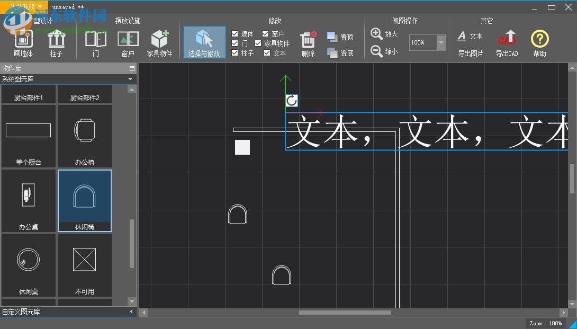This screenshot has width=577, height=329.
Task: Open the zoom percentage dropdown
Action: (x=440, y=43)
